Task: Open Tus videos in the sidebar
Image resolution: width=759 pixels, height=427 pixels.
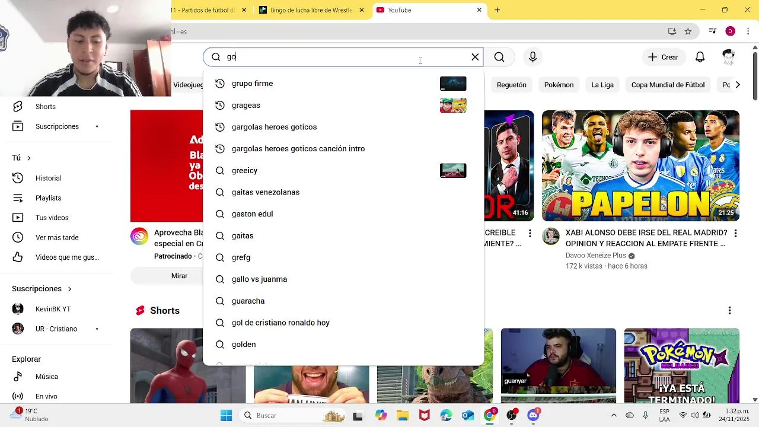Action: click(x=52, y=218)
